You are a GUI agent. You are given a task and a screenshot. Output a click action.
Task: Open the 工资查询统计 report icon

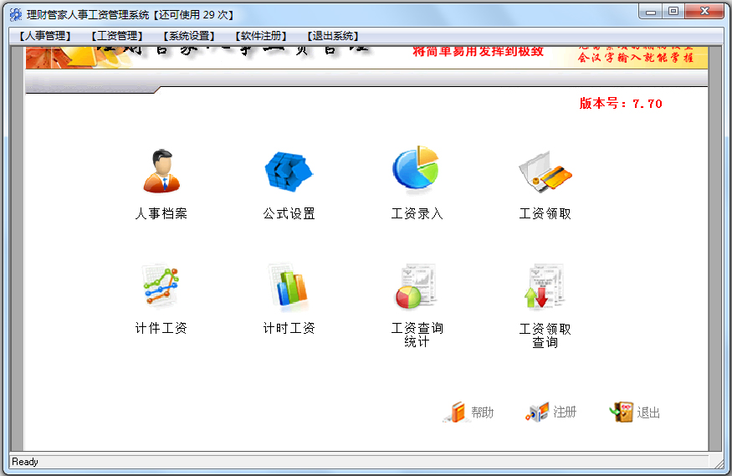[417, 286]
